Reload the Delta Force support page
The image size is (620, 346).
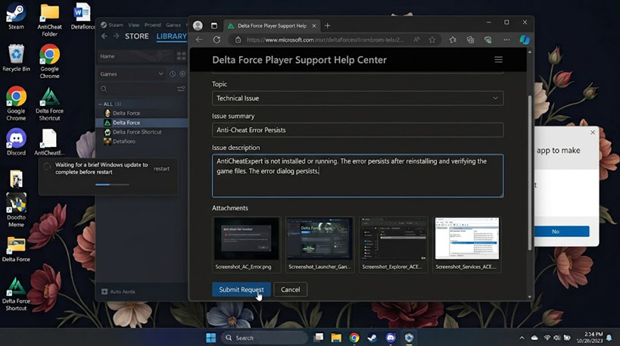[x=217, y=39]
